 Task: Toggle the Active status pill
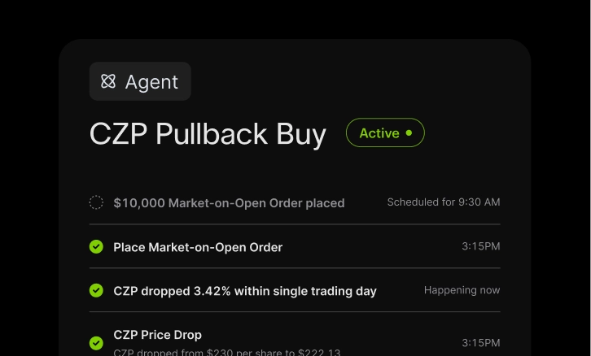coord(385,132)
